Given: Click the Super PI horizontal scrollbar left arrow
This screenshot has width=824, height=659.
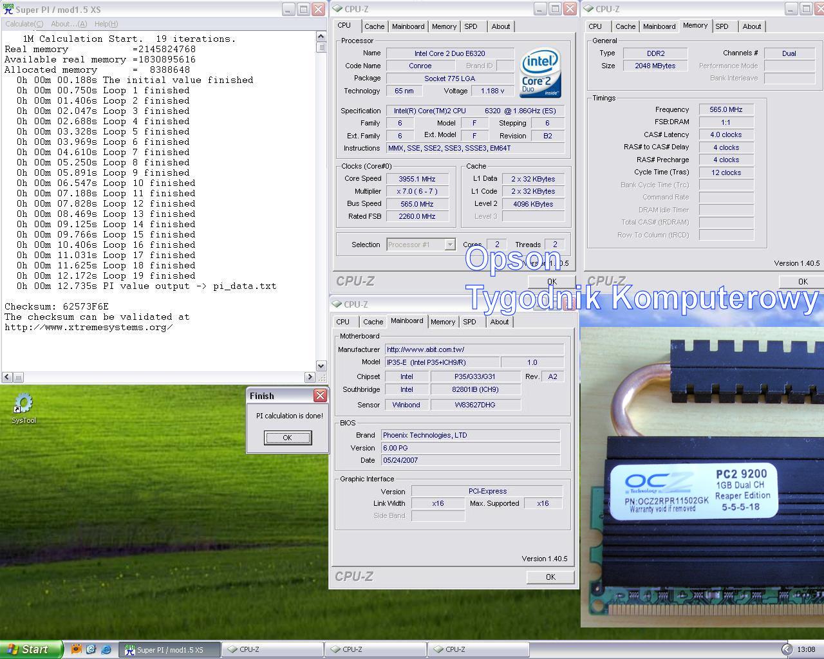Looking at the screenshot, I should pyautogui.click(x=7, y=377).
